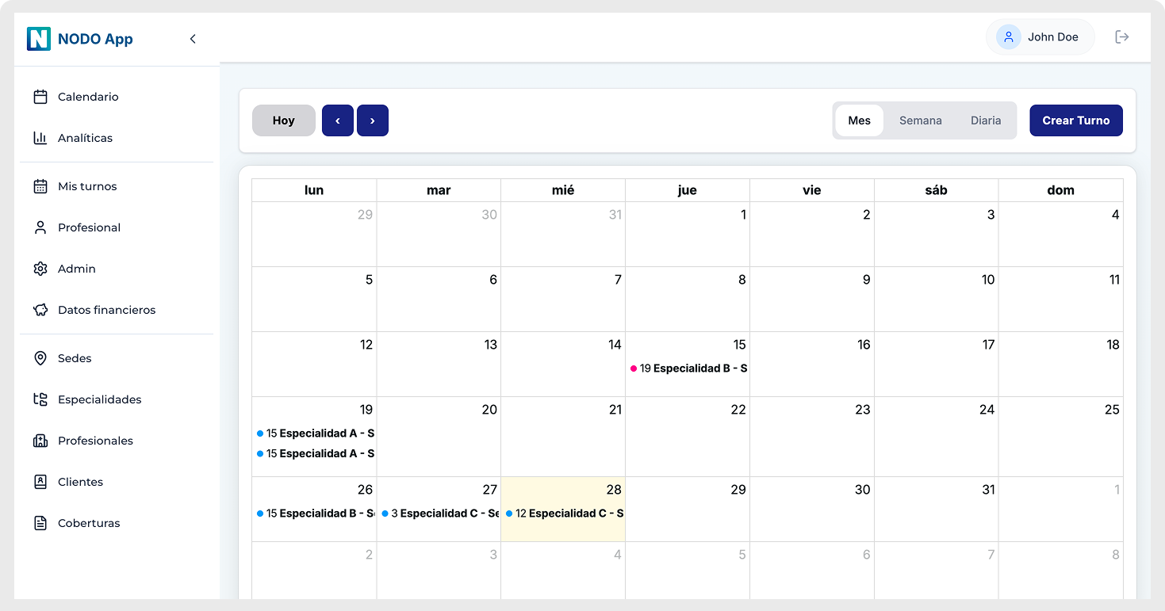
Task: Open Analíticas via its bar chart icon
Action: [x=40, y=138]
